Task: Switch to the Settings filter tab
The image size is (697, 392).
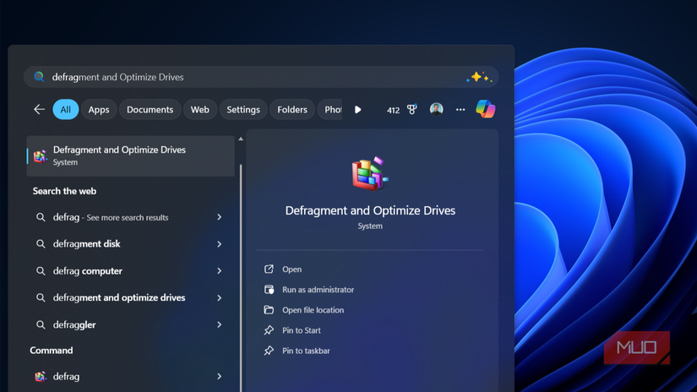Action: (x=243, y=110)
